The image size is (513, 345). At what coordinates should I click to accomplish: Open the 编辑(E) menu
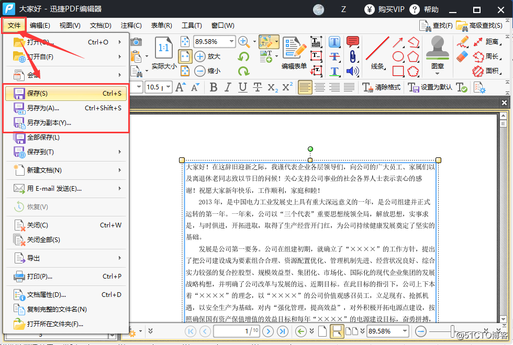pyautogui.click(x=40, y=26)
